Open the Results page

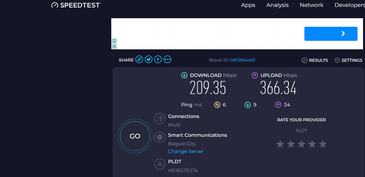(x=315, y=60)
